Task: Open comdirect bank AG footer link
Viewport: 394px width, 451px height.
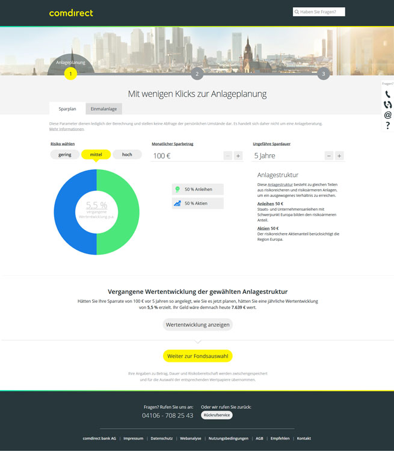Action: click(99, 438)
